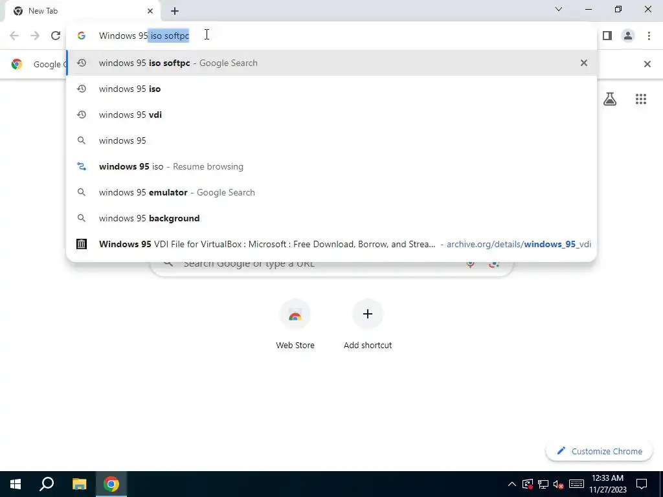Click the Add shortcut button
Screen dimensions: 663x497
(x=368, y=325)
